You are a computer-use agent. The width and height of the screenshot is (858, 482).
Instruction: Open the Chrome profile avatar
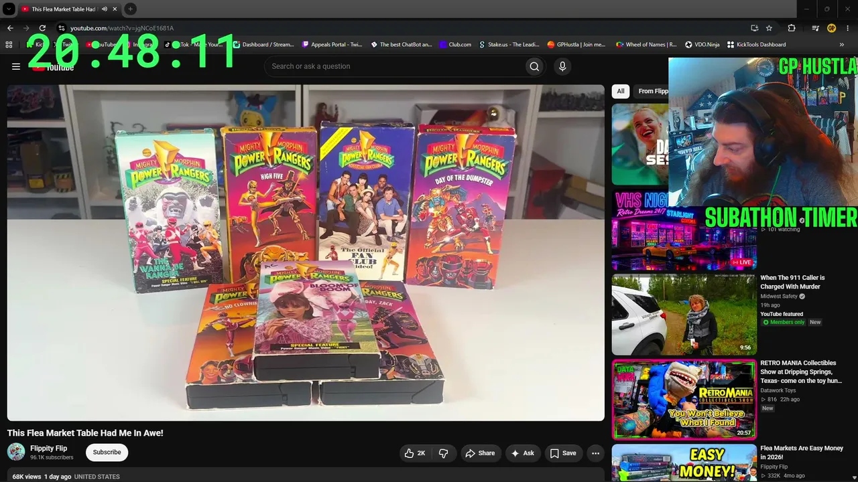(831, 28)
